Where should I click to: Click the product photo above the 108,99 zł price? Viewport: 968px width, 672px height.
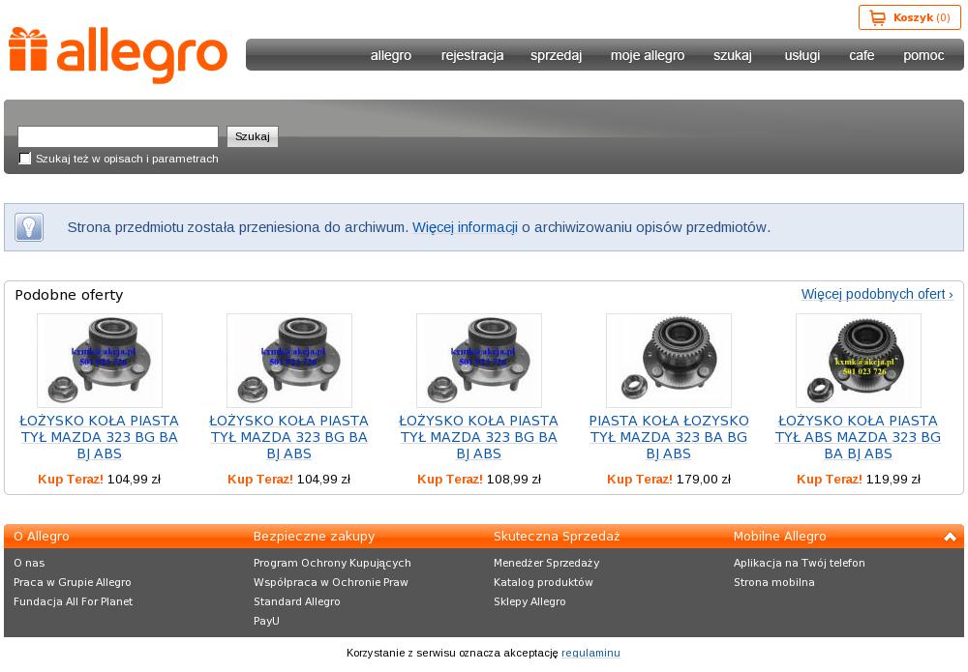(479, 361)
